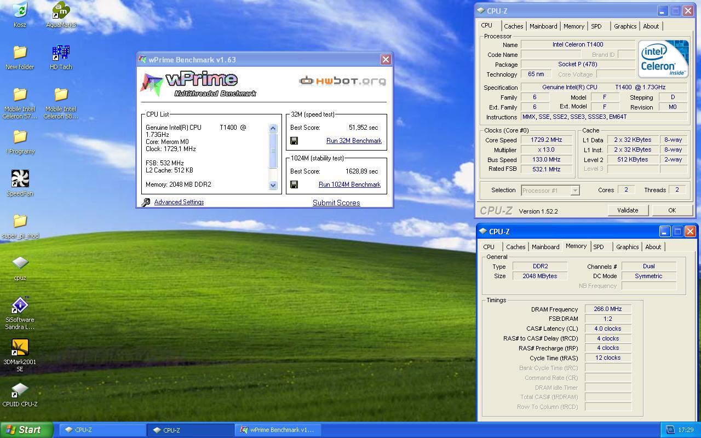Image resolution: width=701 pixels, height=438 pixels.
Task: Open Caches tab in lower CPU-Z window
Action: coord(516,247)
